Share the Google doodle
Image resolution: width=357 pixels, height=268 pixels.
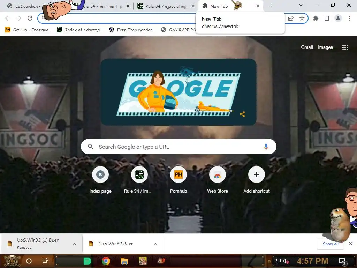coord(243,114)
